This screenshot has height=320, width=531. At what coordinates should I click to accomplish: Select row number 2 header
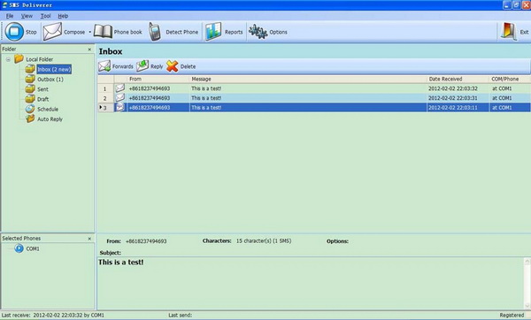(105, 98)
